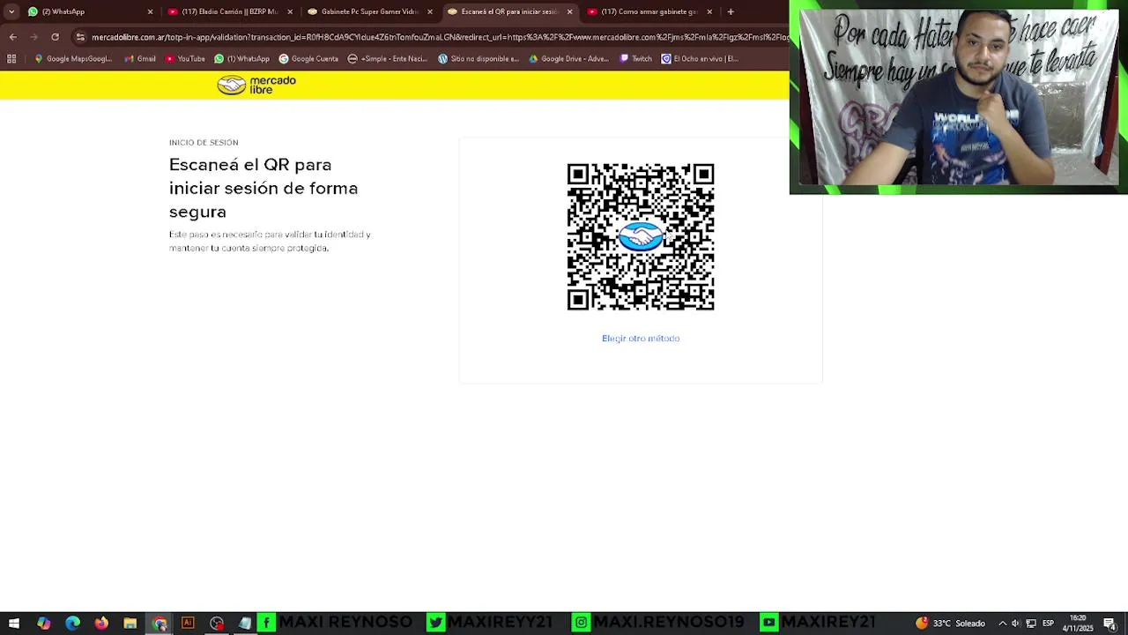Open the '+Simple - Ente Naci...' bookmark
Screen dimensions: 1128x635
(x=388, y=59)
